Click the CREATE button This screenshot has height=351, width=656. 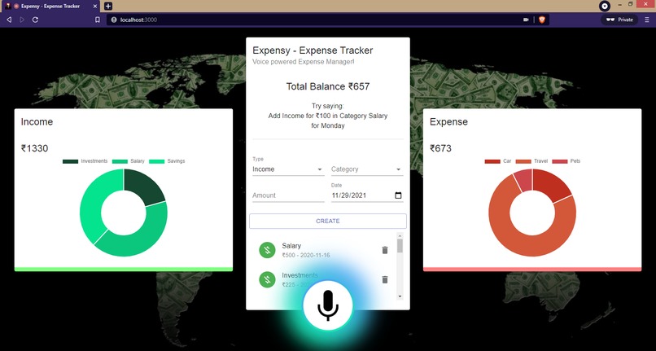click(327, 222)
